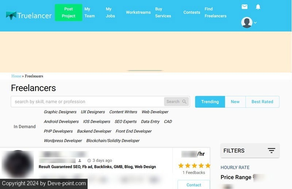Click the user profile avatar
This screenshot has height=189, width=292.
pos(247,22)
